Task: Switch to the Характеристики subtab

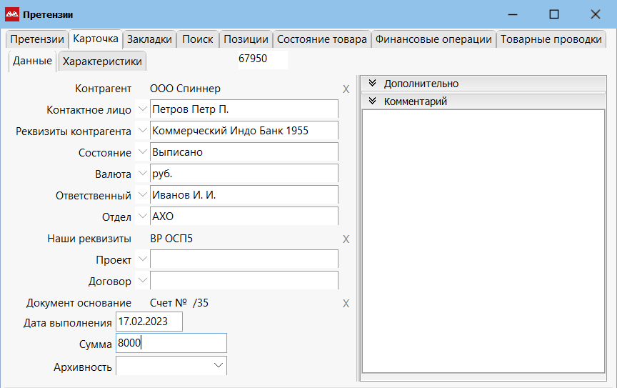Action: (102, 61)
